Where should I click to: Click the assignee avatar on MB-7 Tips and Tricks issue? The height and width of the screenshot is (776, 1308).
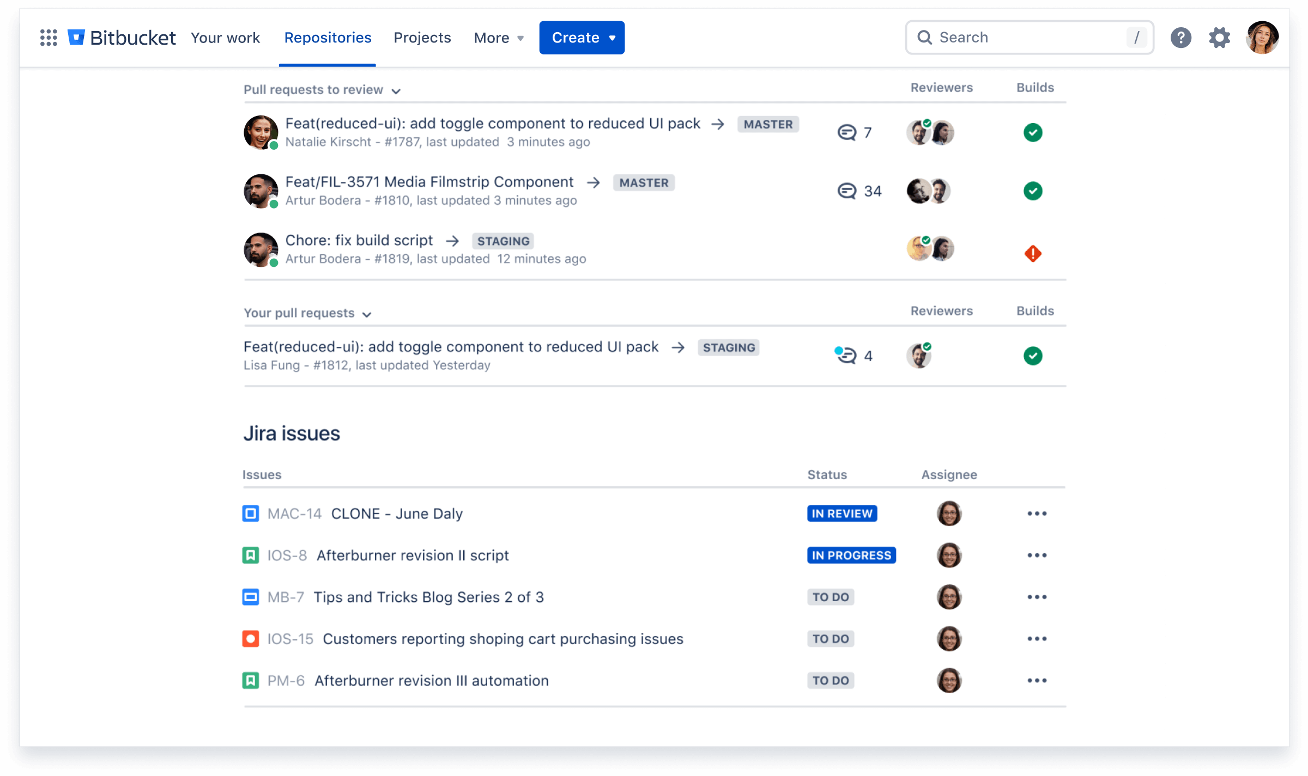coord(949,596)
